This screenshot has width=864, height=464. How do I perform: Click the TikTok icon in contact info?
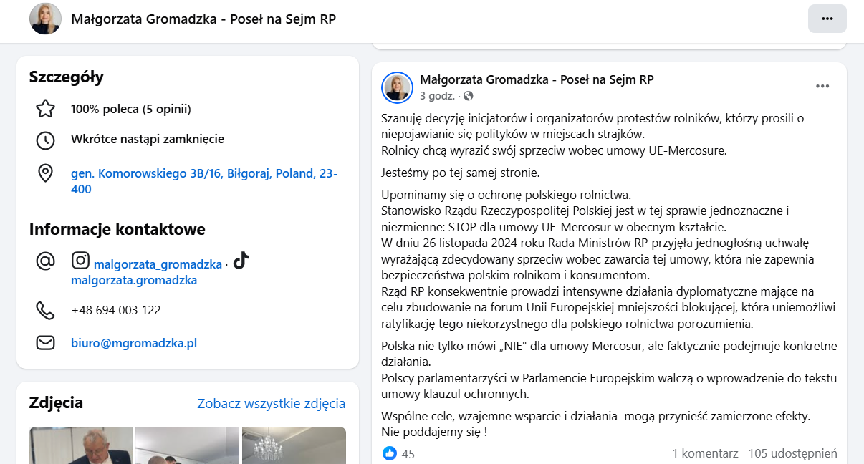(x=241, y=260)
